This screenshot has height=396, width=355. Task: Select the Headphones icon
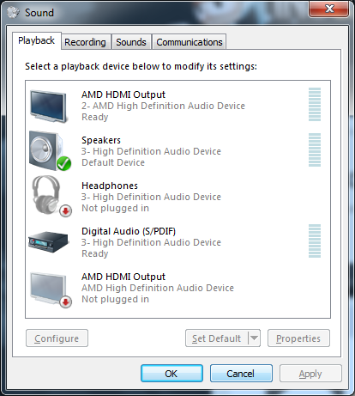point(51,196)
